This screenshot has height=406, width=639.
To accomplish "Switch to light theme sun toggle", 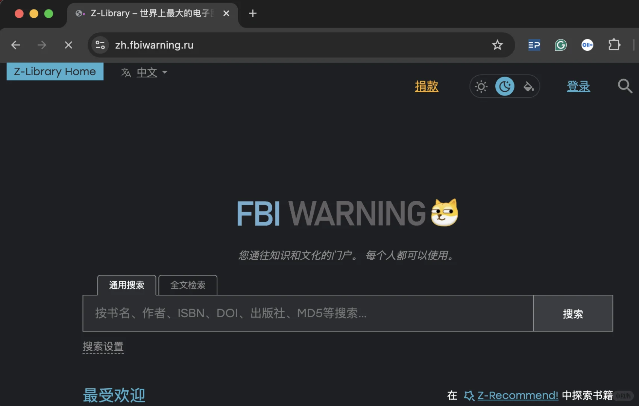I will (x=481, y=86).
